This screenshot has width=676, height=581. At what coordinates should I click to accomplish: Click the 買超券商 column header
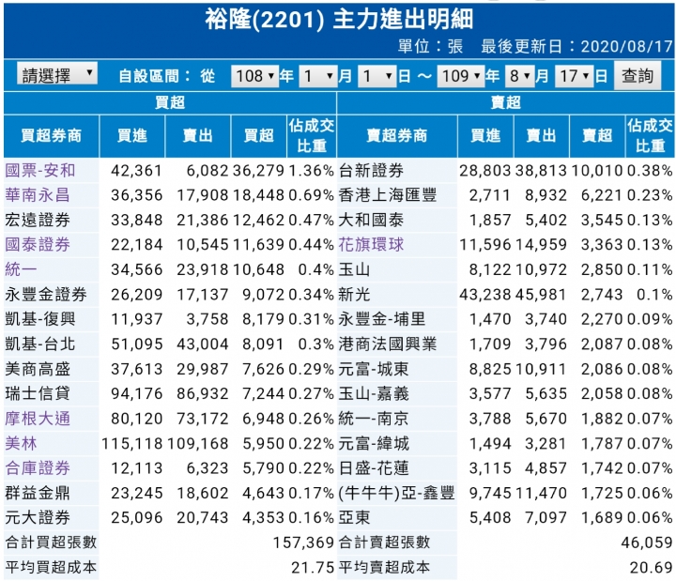point(52,136)
